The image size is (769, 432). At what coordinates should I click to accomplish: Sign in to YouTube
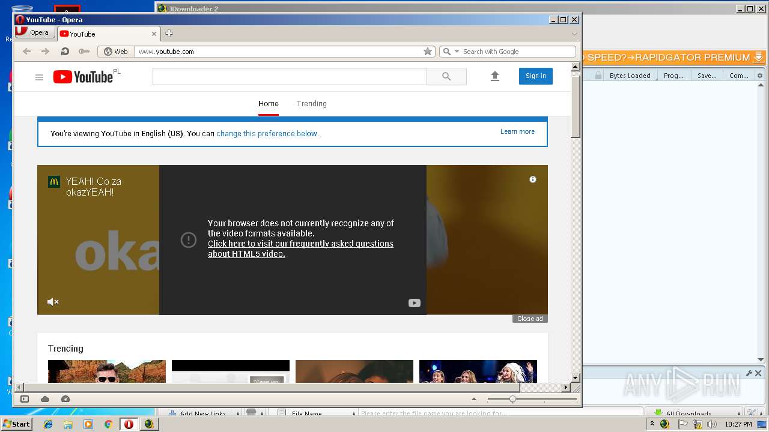536,76
